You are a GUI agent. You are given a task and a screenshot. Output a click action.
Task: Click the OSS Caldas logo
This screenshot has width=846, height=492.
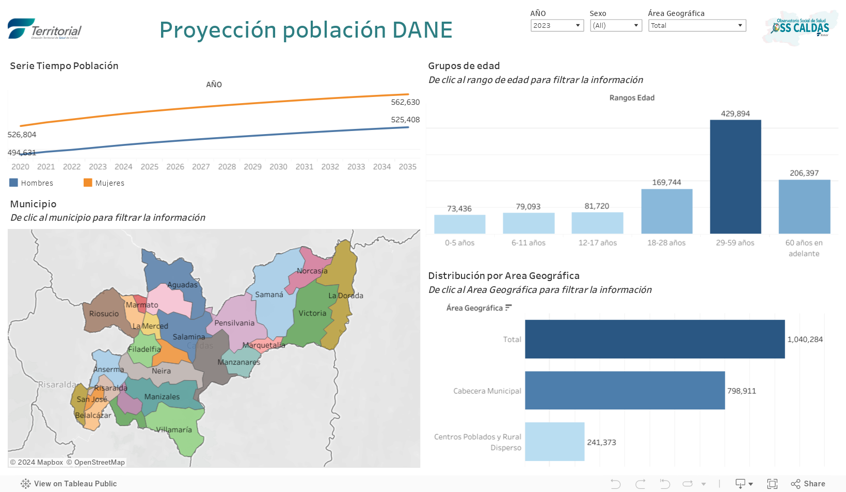(800, 28)
